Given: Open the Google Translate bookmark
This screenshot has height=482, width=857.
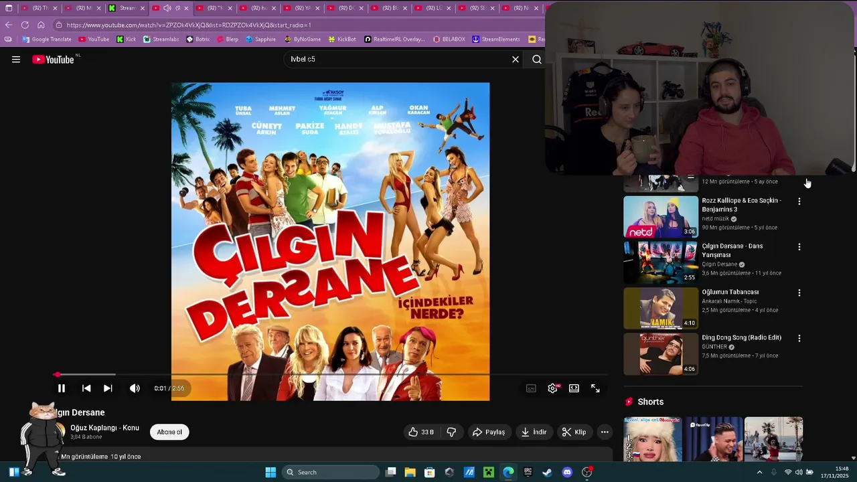Looking at the screenshot, I should (x=47, y=39).
